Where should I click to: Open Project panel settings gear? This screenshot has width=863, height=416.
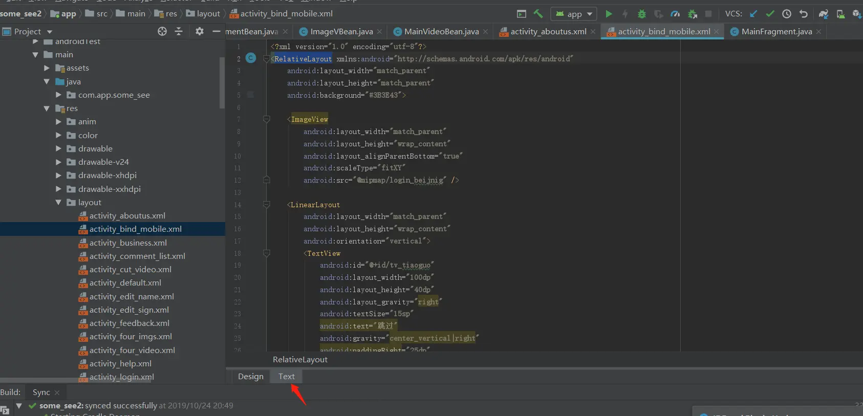[x=200, y=31]
